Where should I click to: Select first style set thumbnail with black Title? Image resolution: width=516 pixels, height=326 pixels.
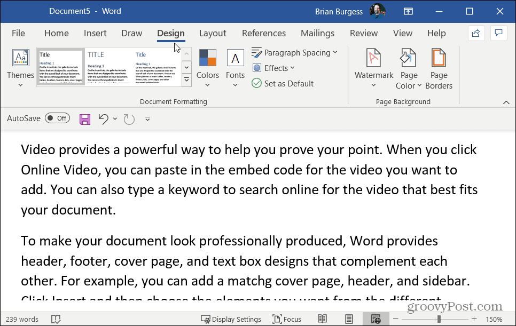(x=60, y=67)
